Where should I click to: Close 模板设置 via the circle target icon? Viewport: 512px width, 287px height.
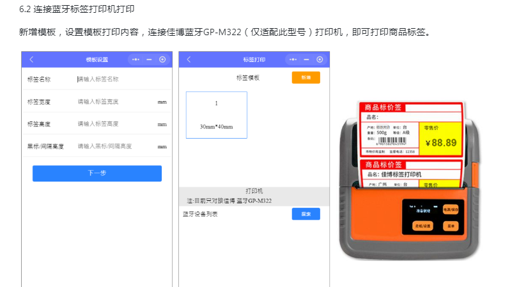162,59
